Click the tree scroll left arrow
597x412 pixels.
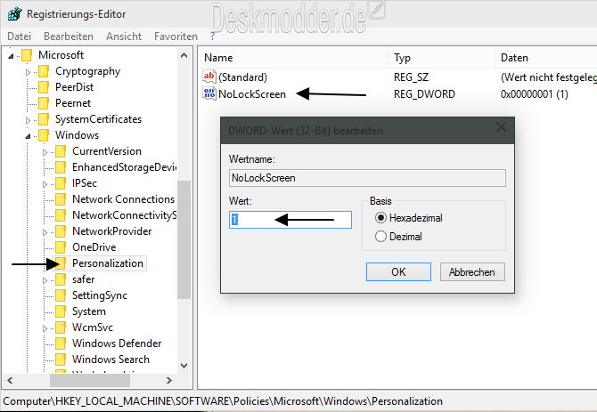11,380
